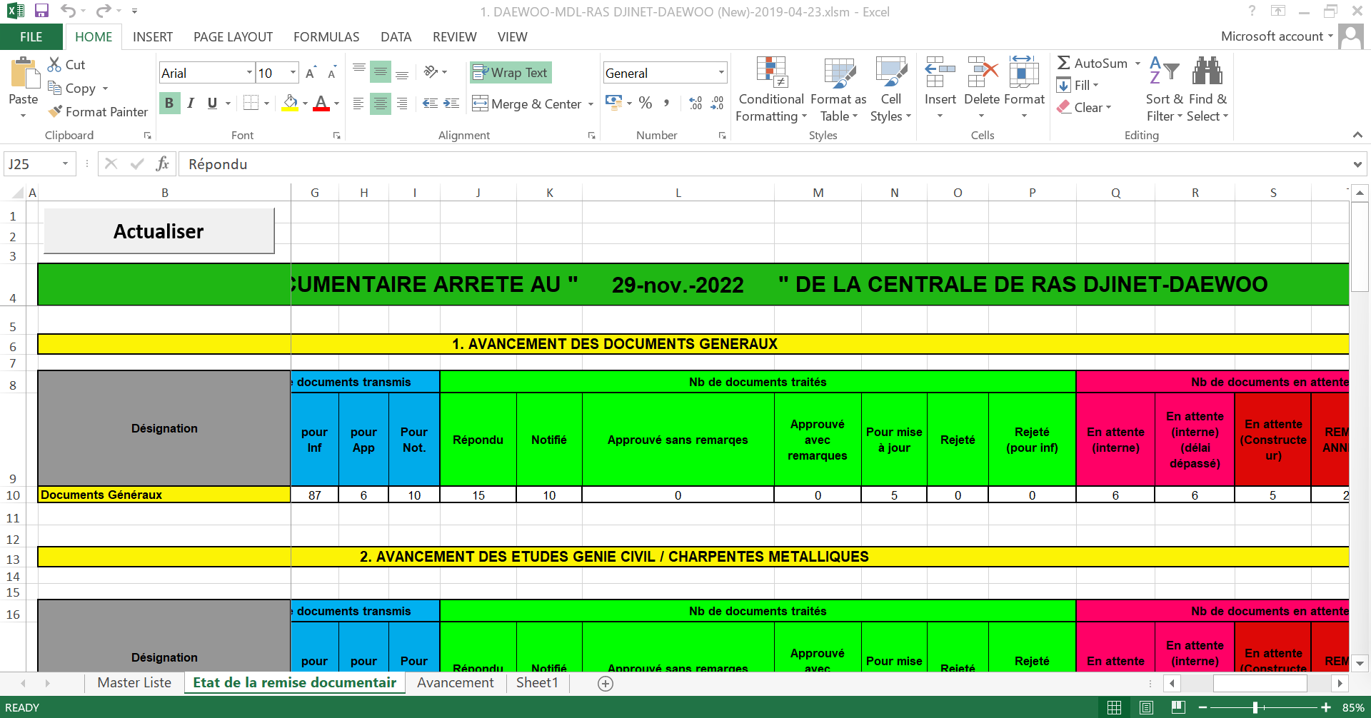
Task: Toggle Wrap Text on
Action: point(511,72)
